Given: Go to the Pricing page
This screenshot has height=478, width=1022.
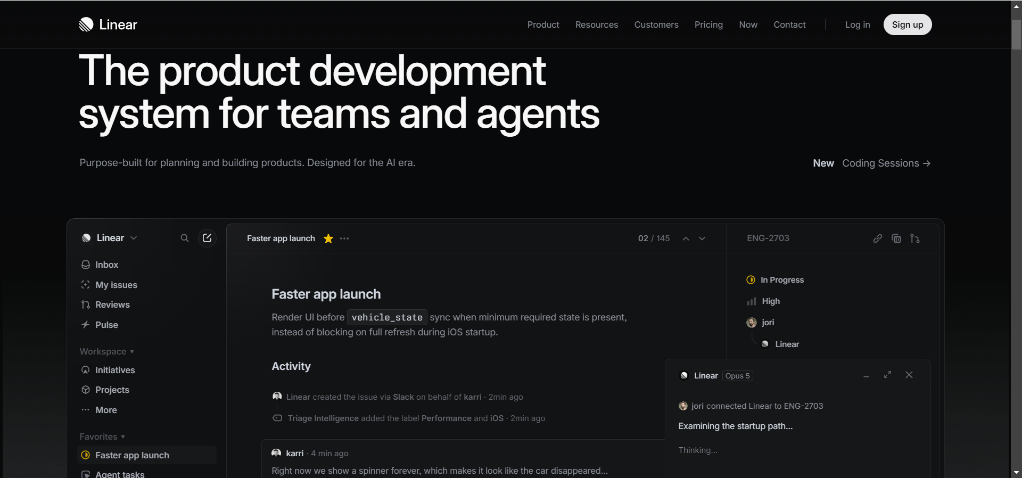Looking at the screenshot, I should 708,24.
